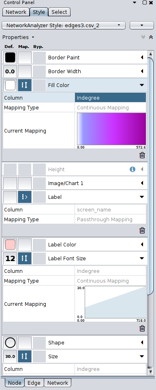The width and height of the screenshot is (156, 390).
Task: Switch to the Edge tab
Action: [34, 383]
